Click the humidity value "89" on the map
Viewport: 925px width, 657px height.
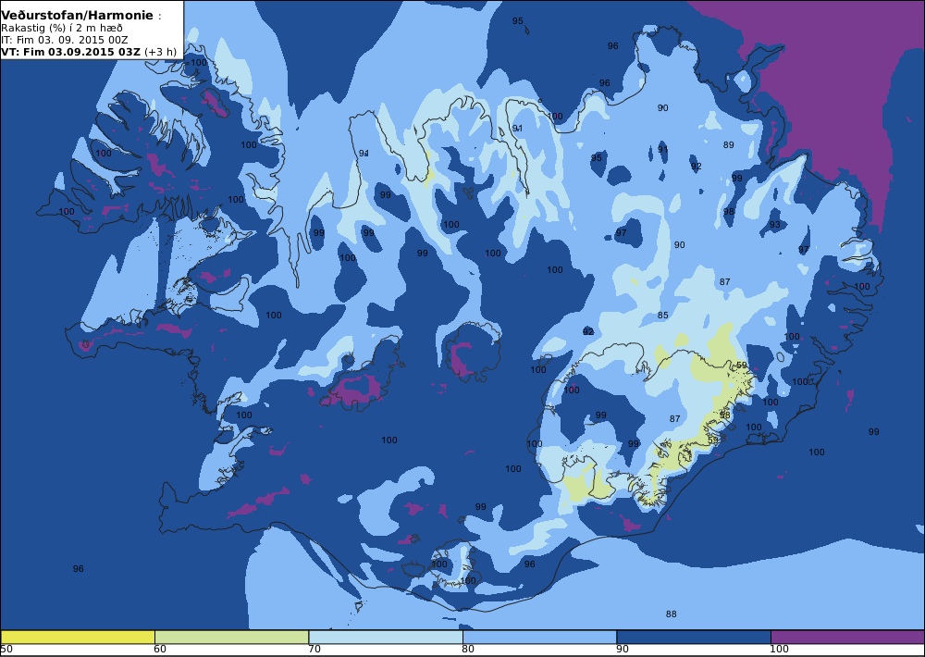click(729, 144)
